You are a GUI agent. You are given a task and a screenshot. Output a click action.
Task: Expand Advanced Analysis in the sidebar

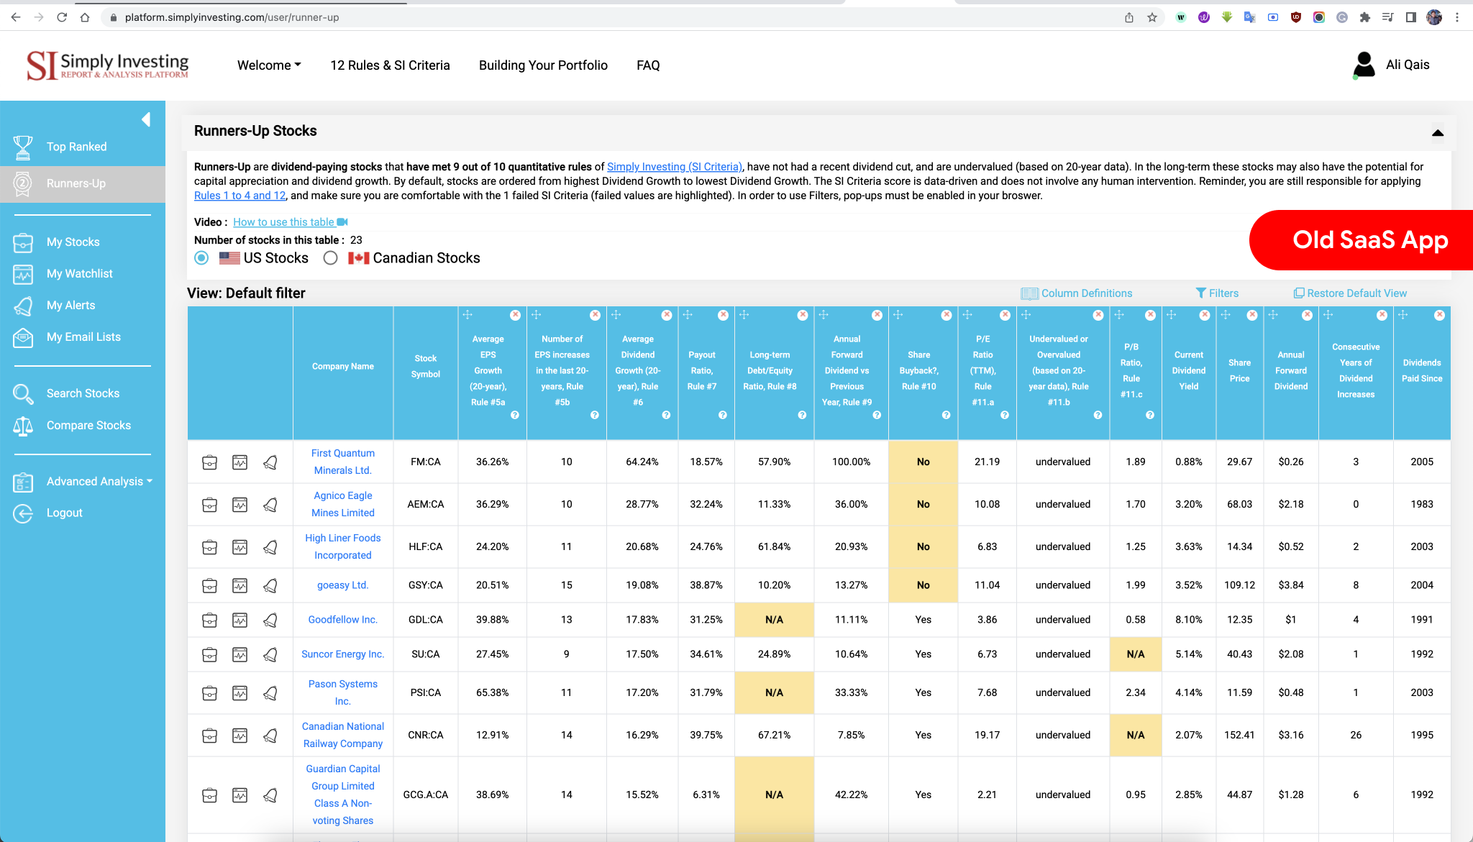click(x=95, y=481)
